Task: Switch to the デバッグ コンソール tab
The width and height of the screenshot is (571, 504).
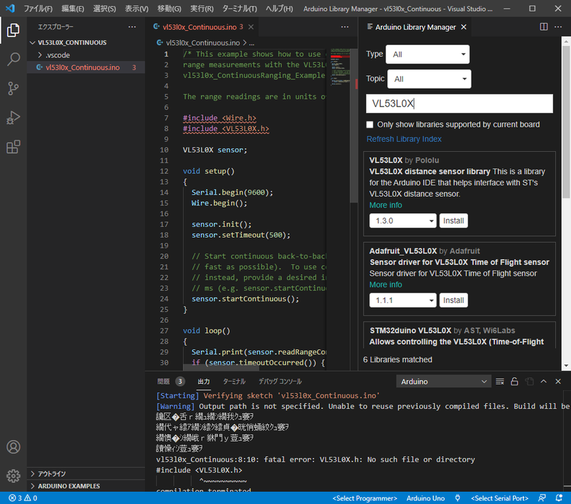Action: click(280, 382)
